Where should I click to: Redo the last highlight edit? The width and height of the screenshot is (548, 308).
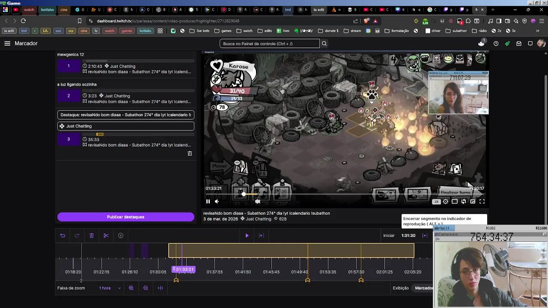[x=77, y=236]
